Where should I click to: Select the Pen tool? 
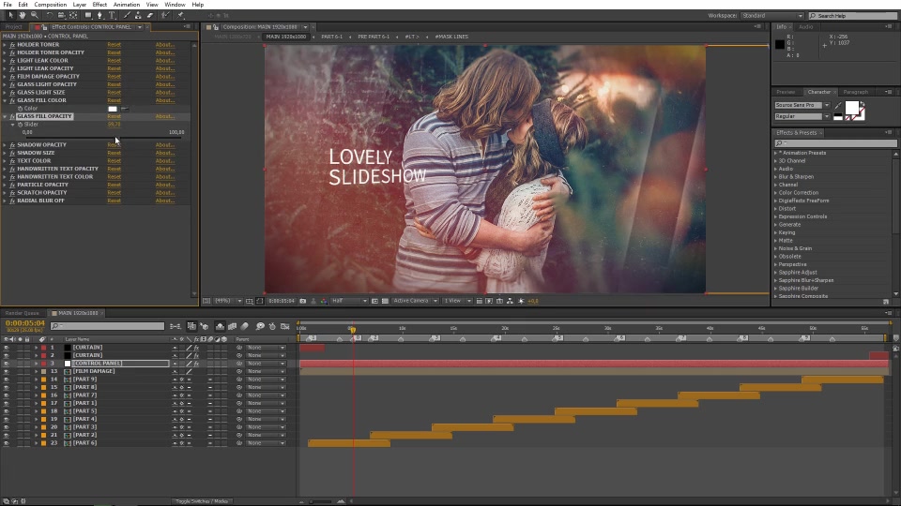point(100,16)
